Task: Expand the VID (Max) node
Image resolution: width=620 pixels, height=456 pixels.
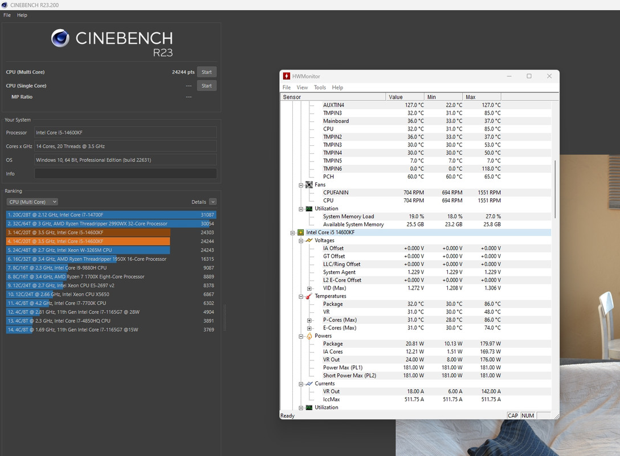Action: click(x=309, y=289)
